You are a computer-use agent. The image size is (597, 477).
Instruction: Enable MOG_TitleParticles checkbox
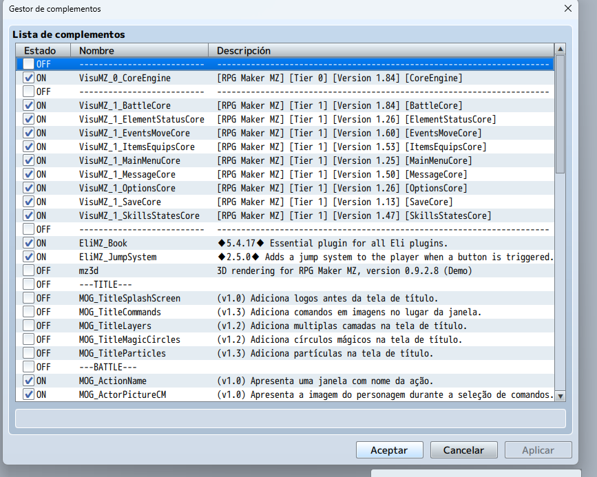click(28, 353)
